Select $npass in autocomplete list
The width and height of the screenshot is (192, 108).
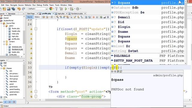[148, 37]
